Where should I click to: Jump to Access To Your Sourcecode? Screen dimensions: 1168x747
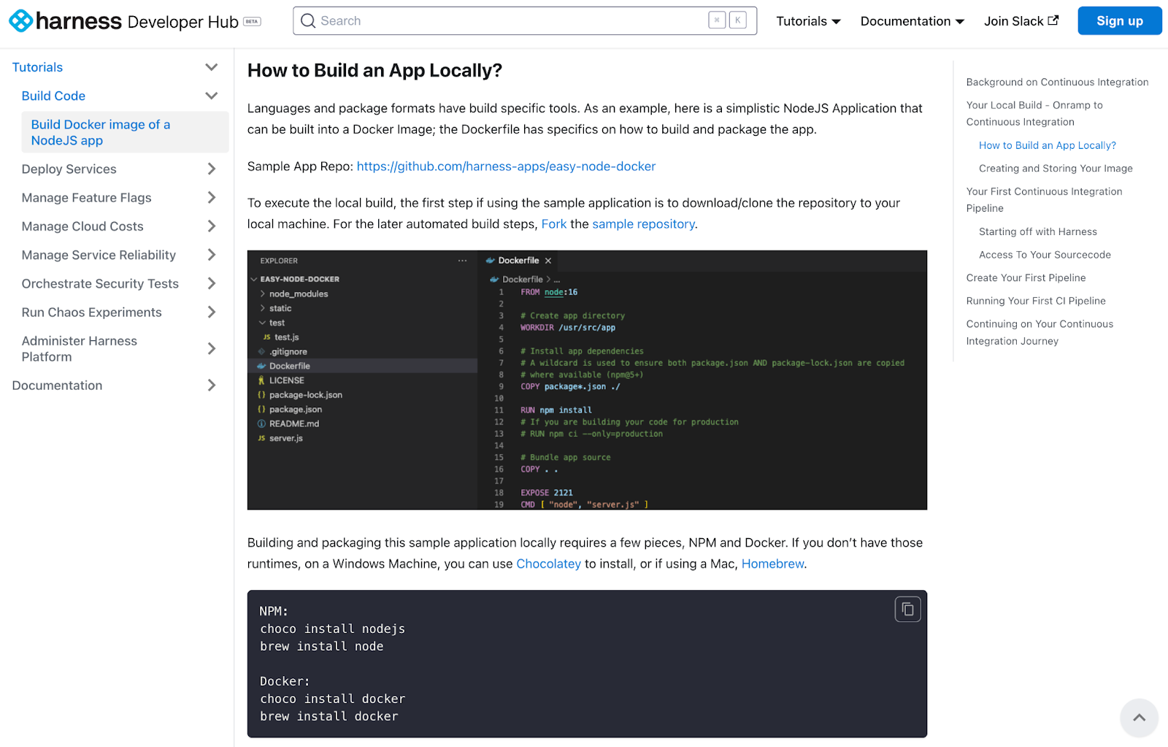[x=1045, y=255]
